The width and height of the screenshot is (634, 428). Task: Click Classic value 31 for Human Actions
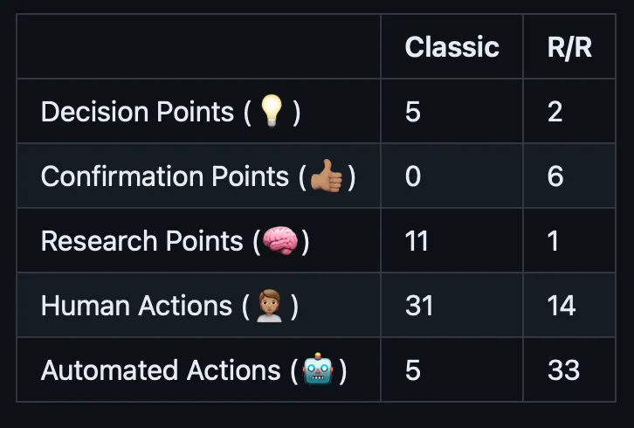pyautogui.click(x=419, y=306)
